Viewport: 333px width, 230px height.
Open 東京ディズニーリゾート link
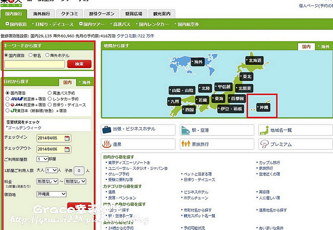click(x=129, y=163)
